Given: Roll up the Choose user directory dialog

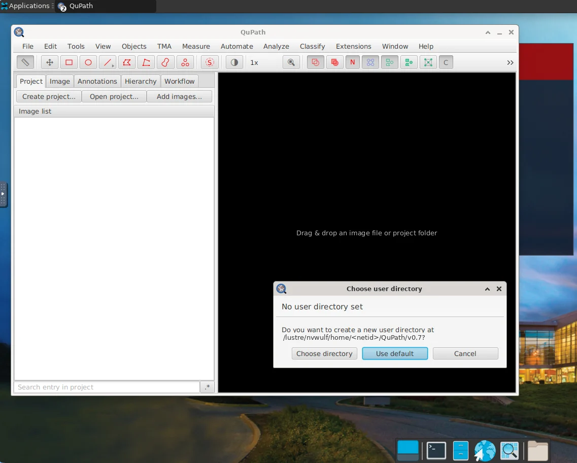Looking at the screenshot, I should click(x=487, y=289).
